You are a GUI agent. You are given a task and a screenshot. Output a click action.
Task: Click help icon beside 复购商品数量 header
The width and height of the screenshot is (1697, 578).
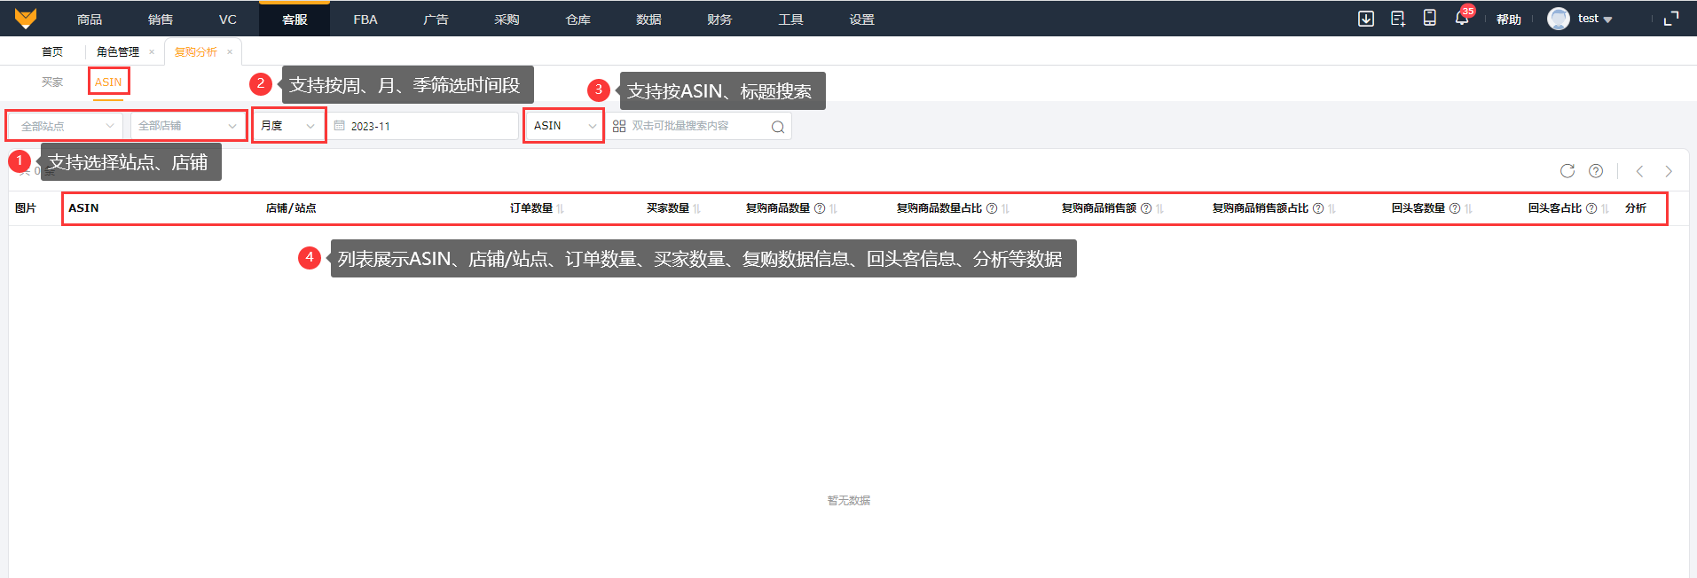(820, 208)
